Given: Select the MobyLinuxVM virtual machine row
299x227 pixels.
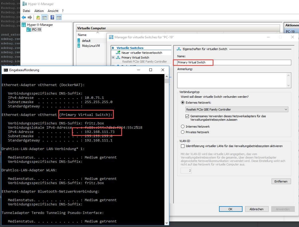Looking at the screenshot, I should click(91, 46).
